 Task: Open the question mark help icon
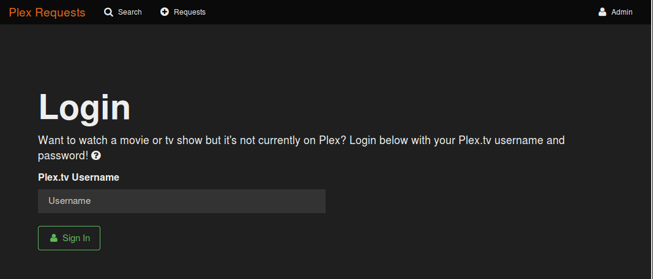click(96, 156)
